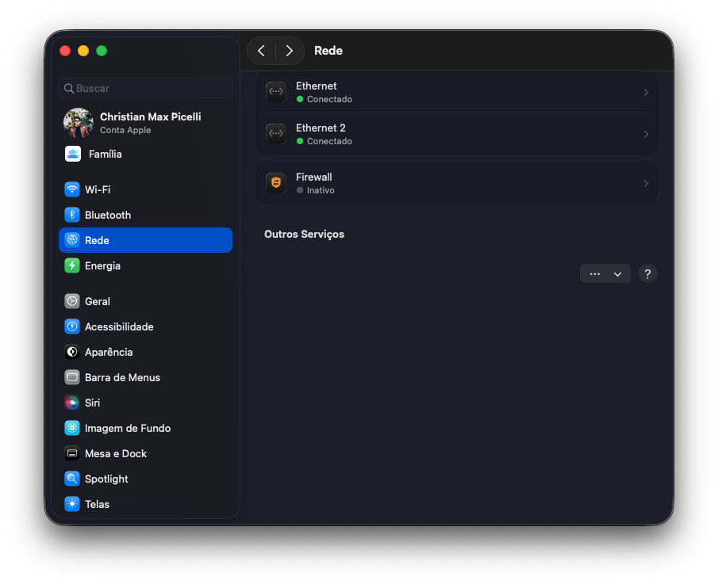Select the Telas display icon
The width and height of the screenshot is (718, 584).
[72, 504]
